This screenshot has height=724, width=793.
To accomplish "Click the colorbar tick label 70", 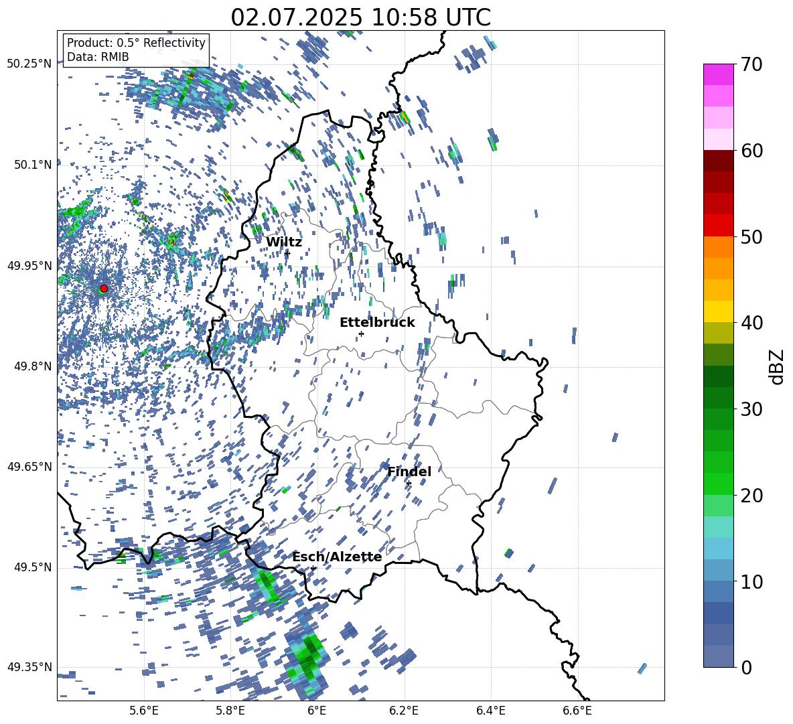I will tap(751, 65).
